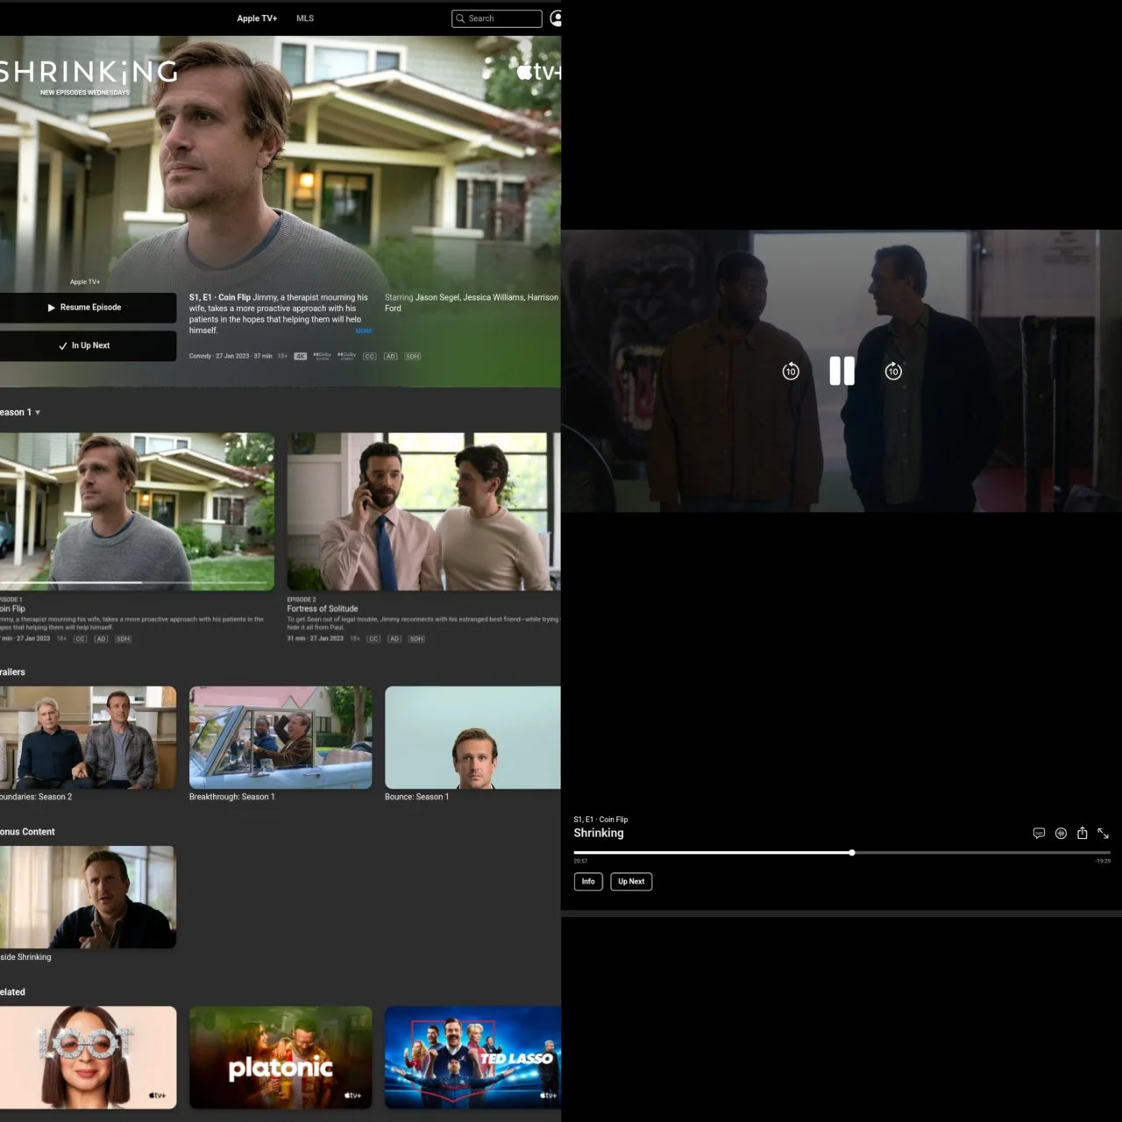Open the account profile icon
The width and height of the screenshot is (1122, 1122).
click(x=556, y=18)
